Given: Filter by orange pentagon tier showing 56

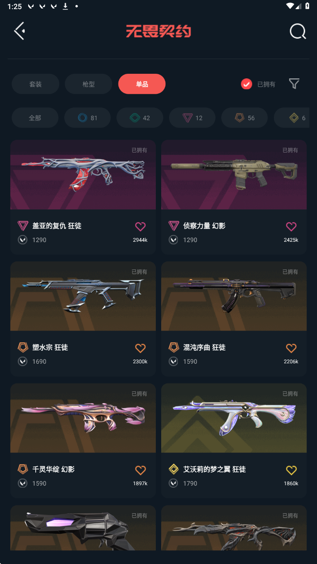Looking at the screenshot, I should (244, 118).
